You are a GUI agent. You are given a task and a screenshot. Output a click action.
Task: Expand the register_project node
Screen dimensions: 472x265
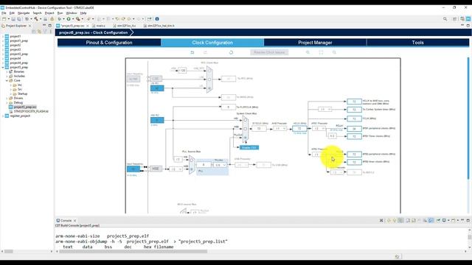[x=3, y=116]
